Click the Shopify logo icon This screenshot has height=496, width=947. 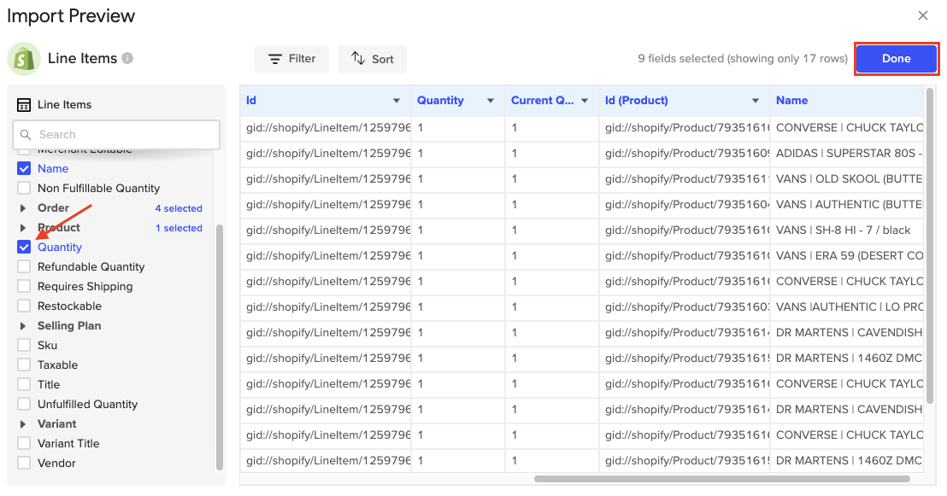tap(24, 59)
